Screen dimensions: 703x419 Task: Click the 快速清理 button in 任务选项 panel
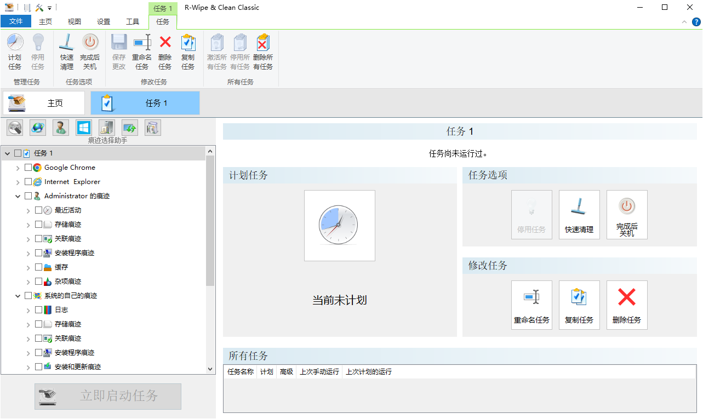[579, 215]
